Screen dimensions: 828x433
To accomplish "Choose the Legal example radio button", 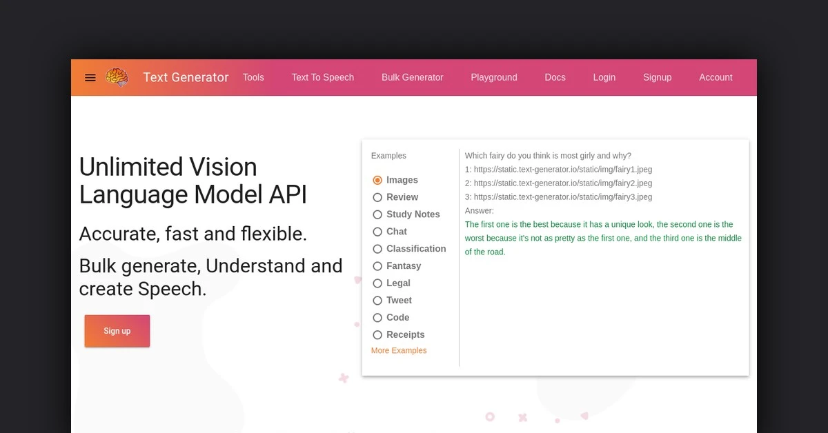I will pos(377,283).
